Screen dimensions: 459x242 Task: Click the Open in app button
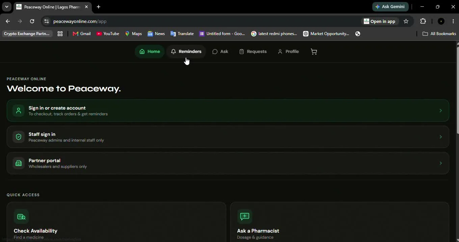(x=379, y=21)
